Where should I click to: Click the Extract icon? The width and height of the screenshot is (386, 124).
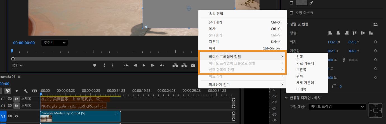(184, 65)
